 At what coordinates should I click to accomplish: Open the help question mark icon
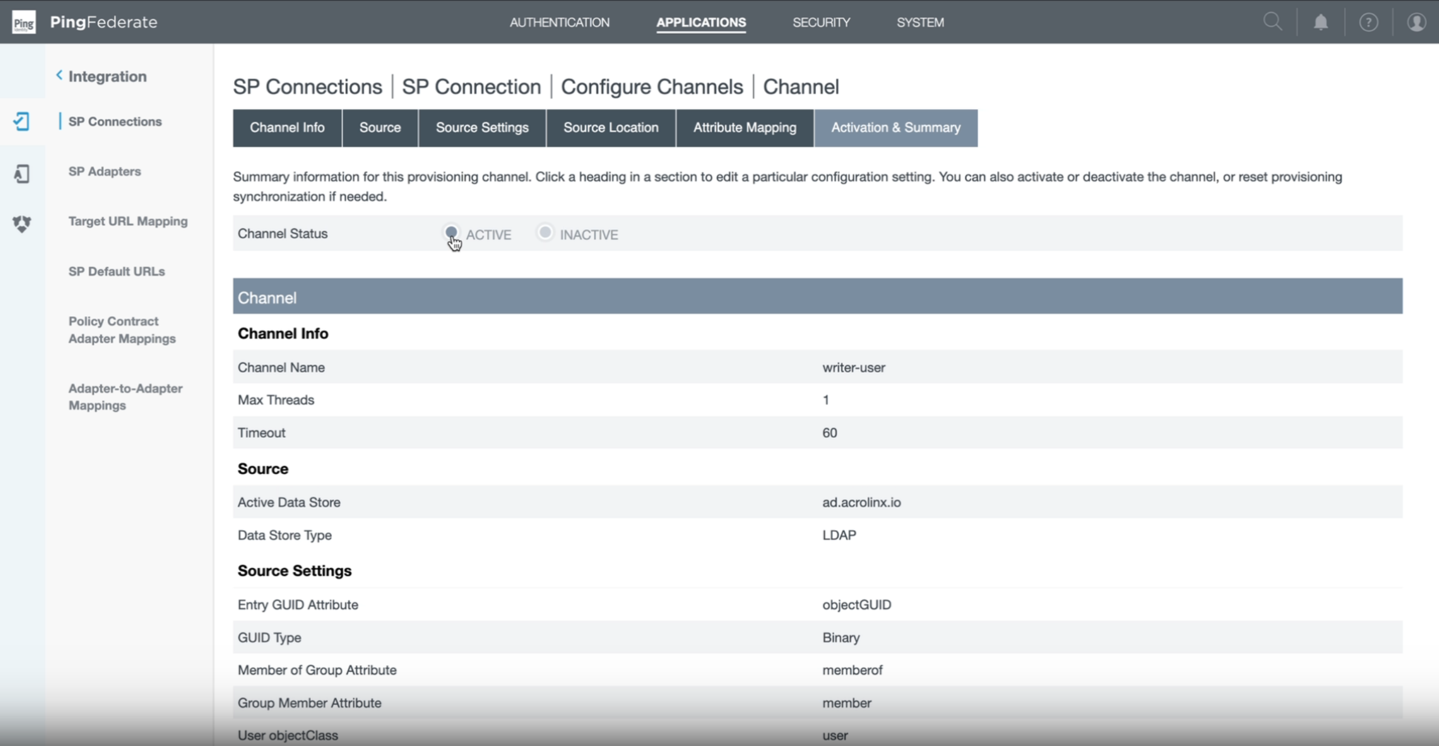[x=1368, y=22]
